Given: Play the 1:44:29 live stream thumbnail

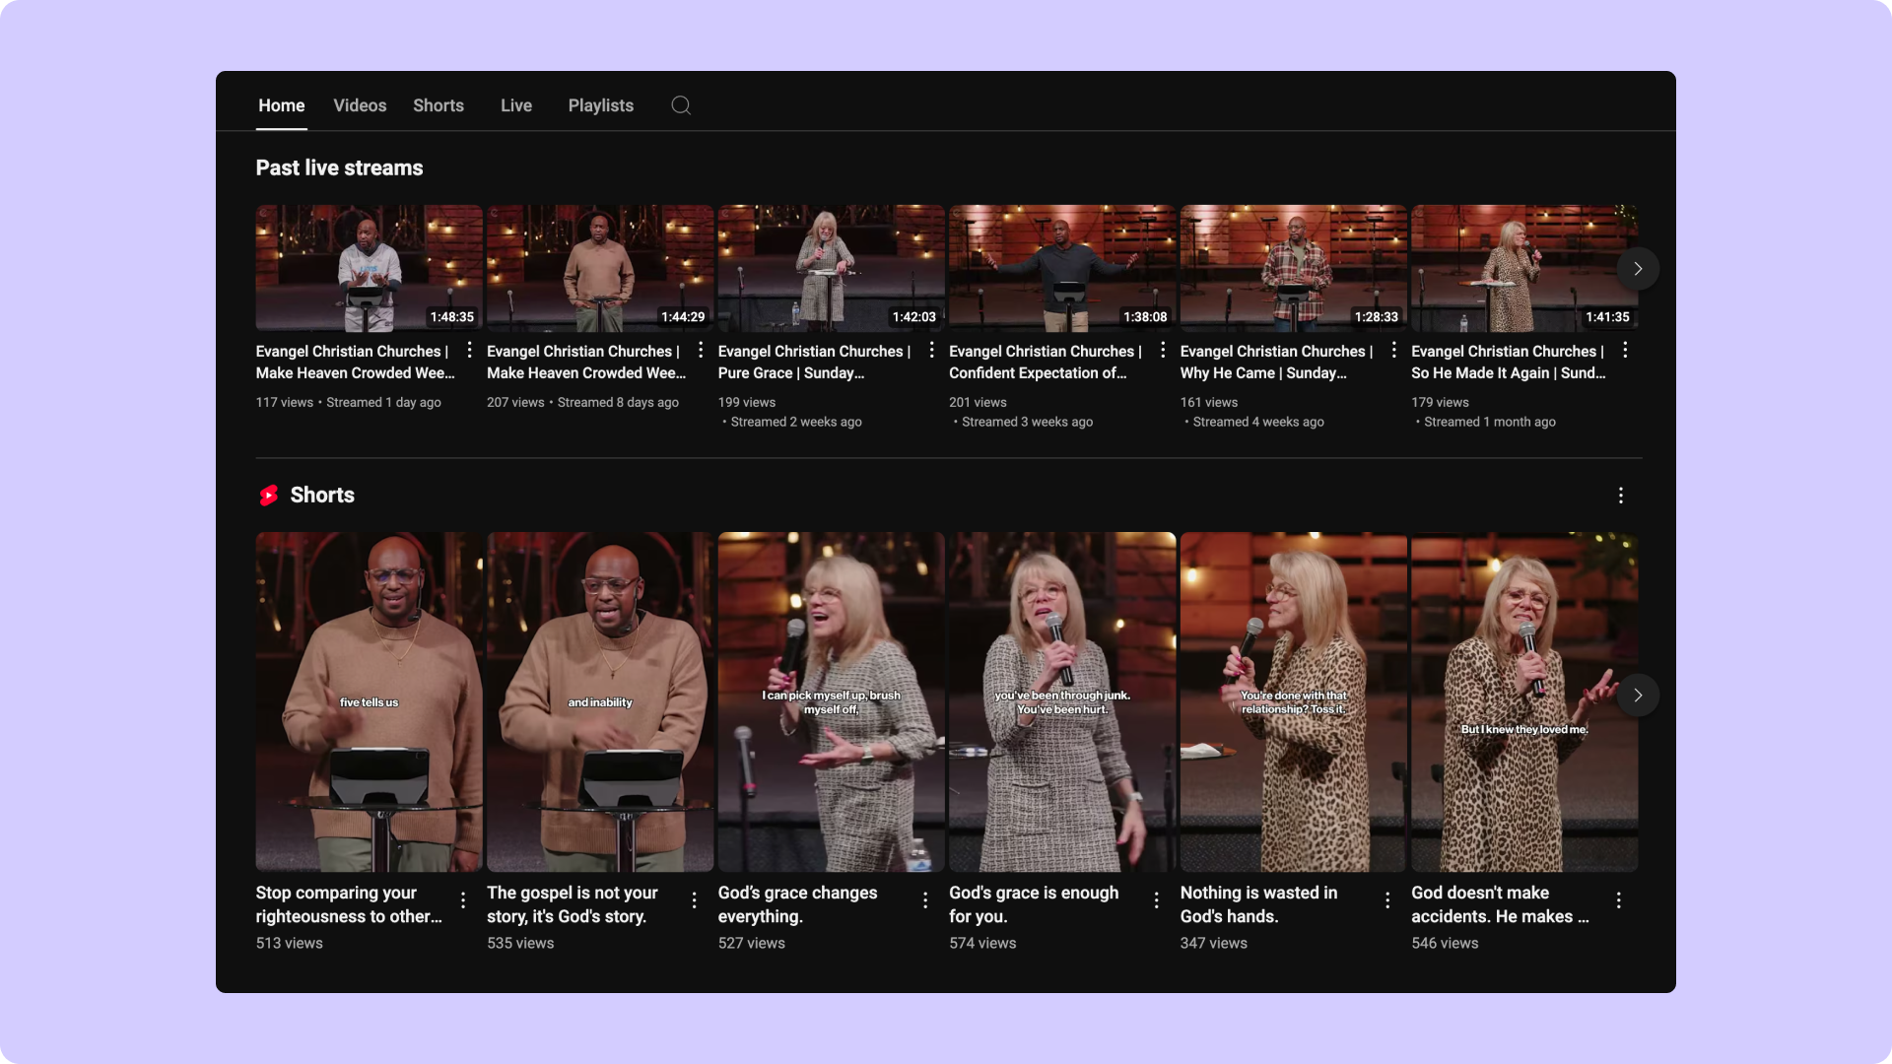Looking at the screenshot, I should tap(600, 268).
